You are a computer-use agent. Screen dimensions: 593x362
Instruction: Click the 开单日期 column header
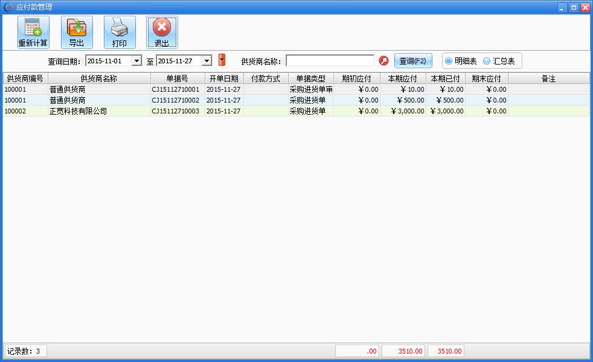pyautogui.click(x=224, y=78)
